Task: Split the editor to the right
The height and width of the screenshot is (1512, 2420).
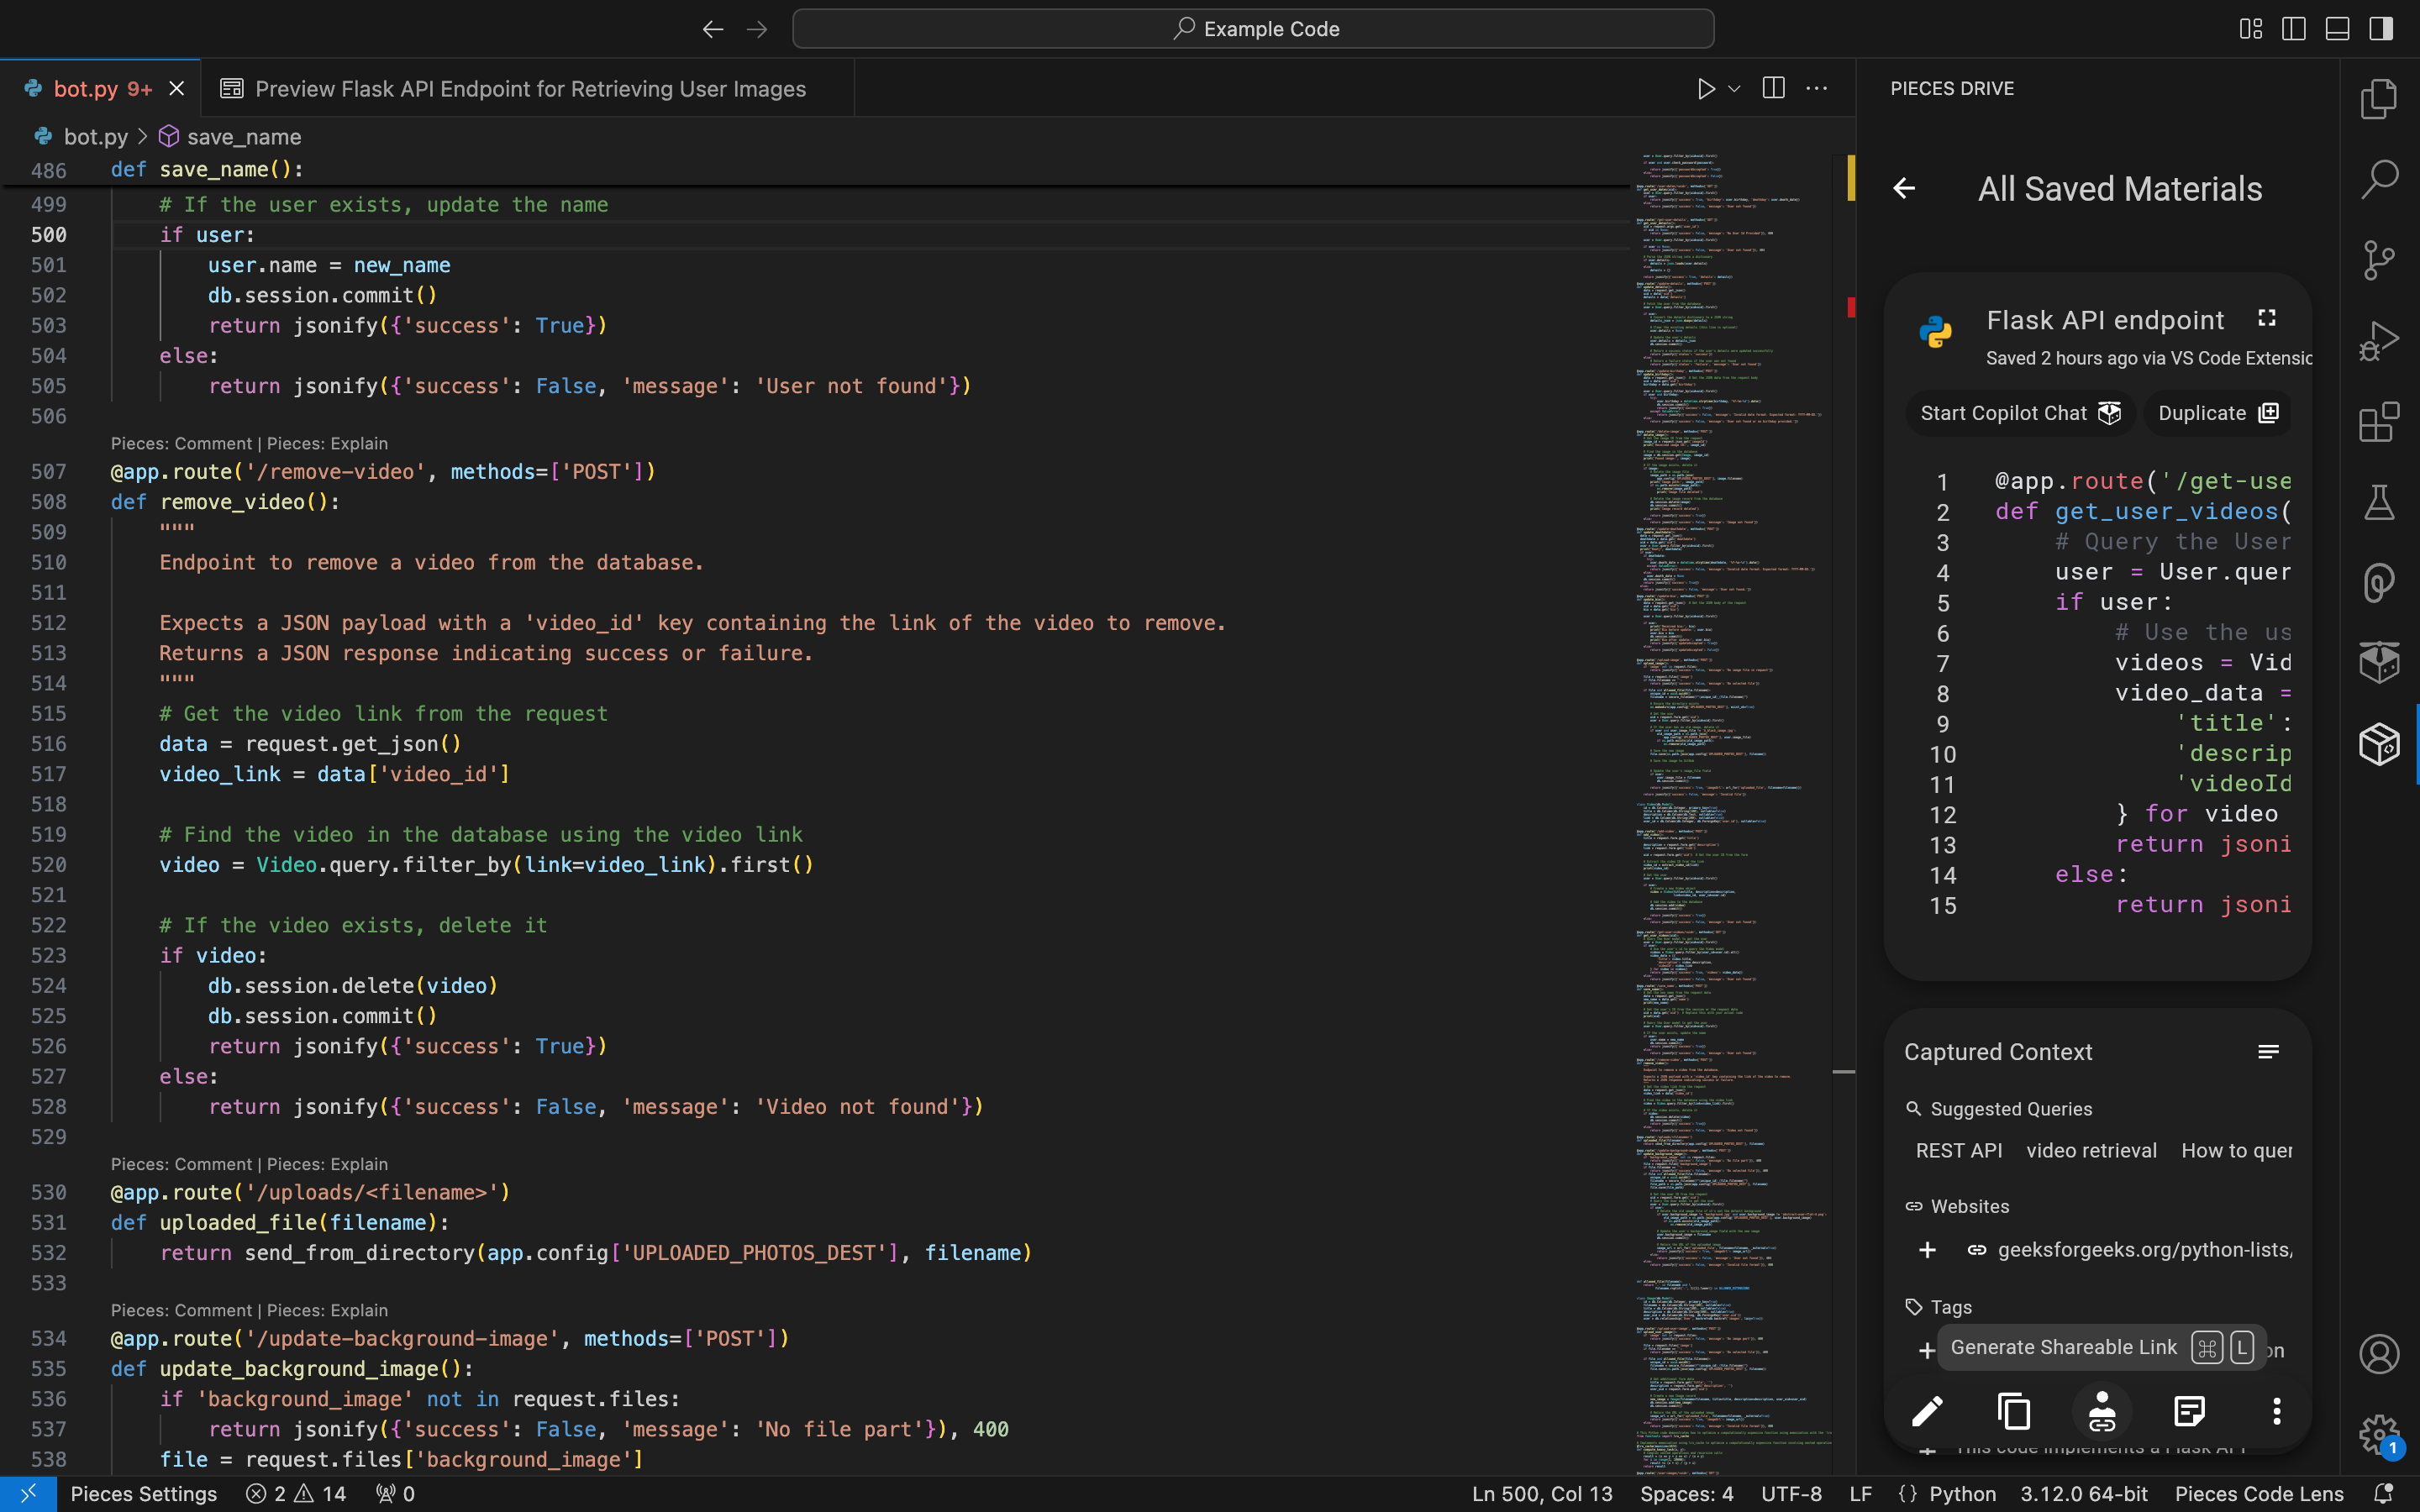Action: (1774, 88)
